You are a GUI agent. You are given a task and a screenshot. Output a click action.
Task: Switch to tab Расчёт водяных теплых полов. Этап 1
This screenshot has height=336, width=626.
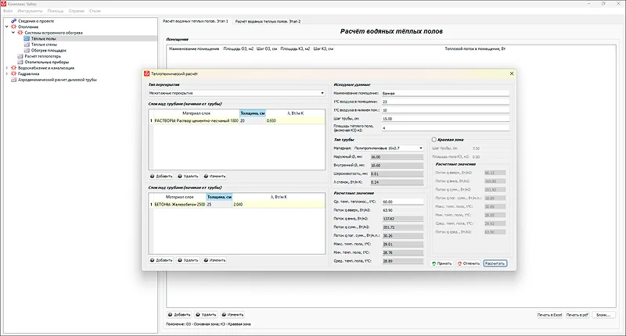195,21
